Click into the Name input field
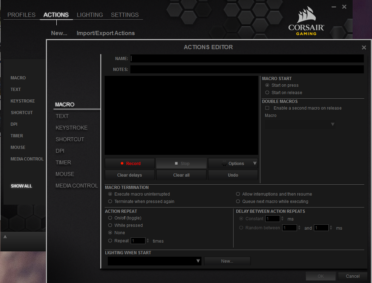The height and width of the screenshot is (283, 372). coord(247,58)
